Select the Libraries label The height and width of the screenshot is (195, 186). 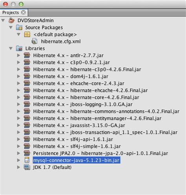click(x=35, y=48)
